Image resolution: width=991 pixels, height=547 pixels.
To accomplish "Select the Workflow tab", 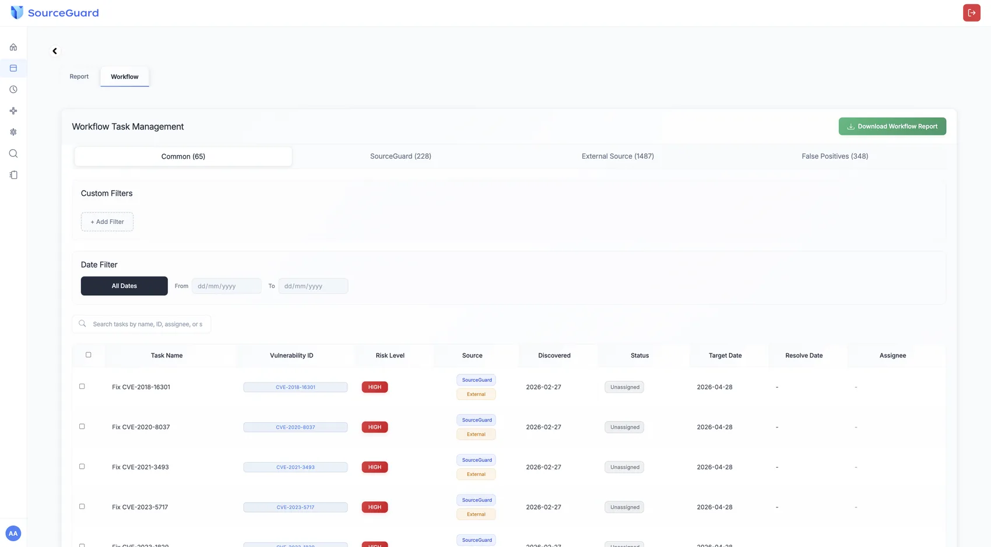I will (125, 76).
